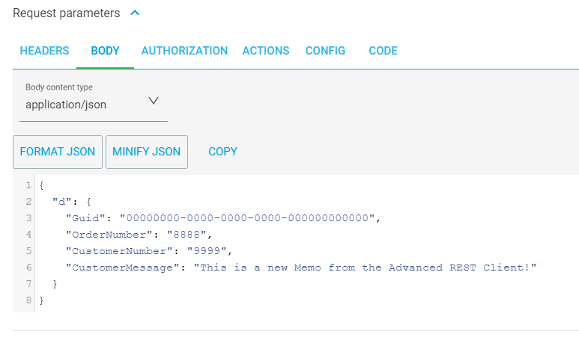Open the AUTHORIZATION tab
This screenshot has height=343, width=579.
[184, 51]
